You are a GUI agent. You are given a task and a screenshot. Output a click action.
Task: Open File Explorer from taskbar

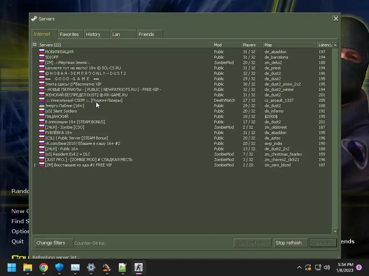coord(27,267)
